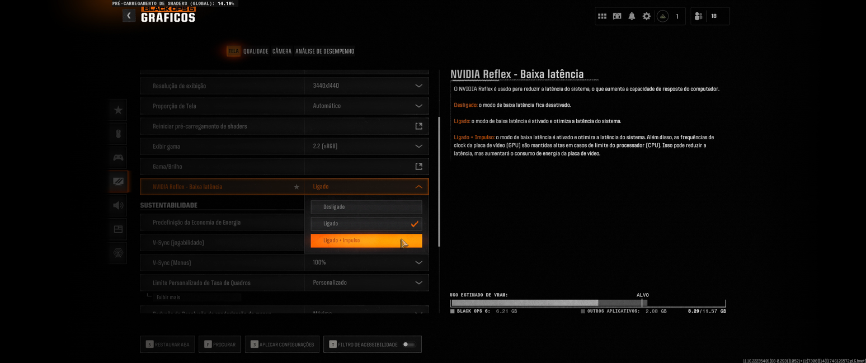Image resolution: width=866 pixels, height=363 pixels.
Task: Click the Aplicar Configurações button
Action: 282,344
